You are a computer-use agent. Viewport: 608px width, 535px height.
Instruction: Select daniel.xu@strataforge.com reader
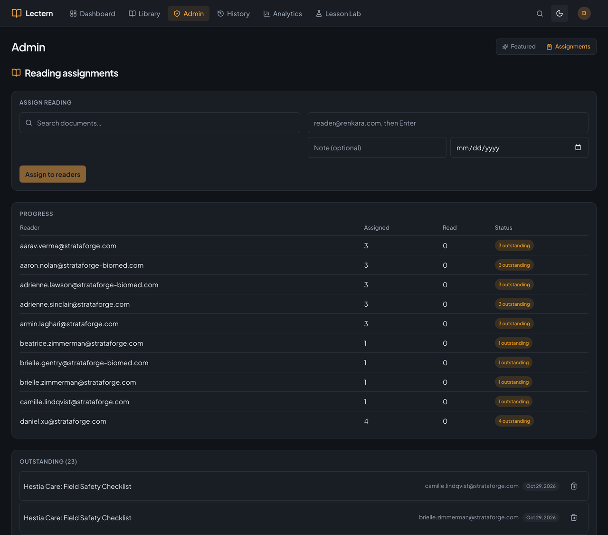coord(63,421)
